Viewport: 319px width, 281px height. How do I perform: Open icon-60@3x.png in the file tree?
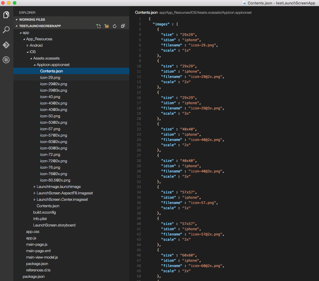(x=53, y=148)
